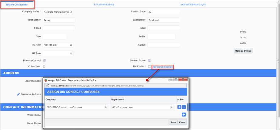Minimize the Assign Bid Contact Companies window
This screenshot has width=280, height=130.
[x=171, y=80]
